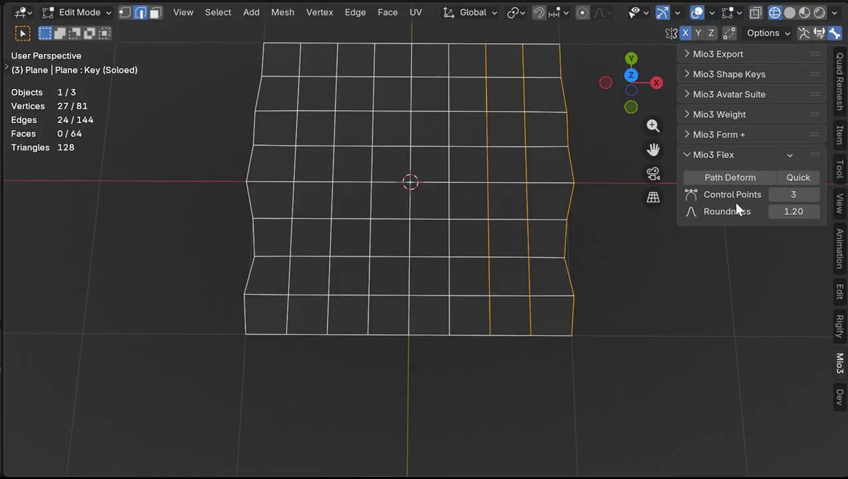The width and height of the screenshot is (848, 479).
Task: Toggle proportional editing
Action: [x=583, y=12]
